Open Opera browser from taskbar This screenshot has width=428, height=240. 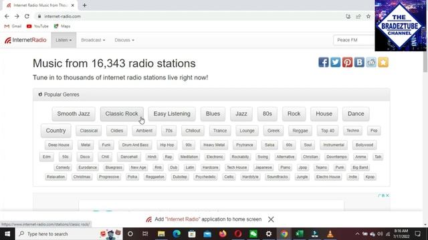238,234
